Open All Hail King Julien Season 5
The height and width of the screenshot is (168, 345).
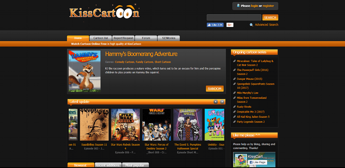coord(253,117)
